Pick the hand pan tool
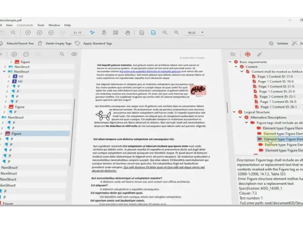Screen dimensions: 303x227 (x=127, y=33)
